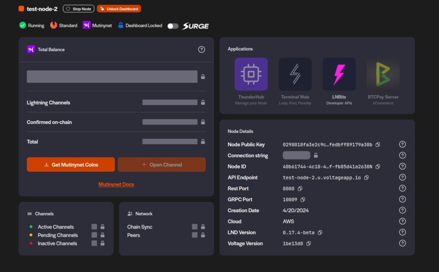The width and height of the screenshot is (439, 272).
Task: Click lock icon for Inactive Channels
Action: pos(102,243)
